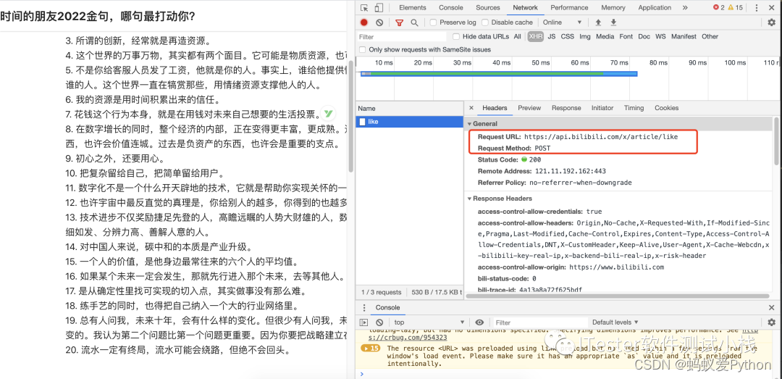The height and width of the screenshot is (379, 782).
Task: Open the Default levels dropdown
Action: point(615,322)
